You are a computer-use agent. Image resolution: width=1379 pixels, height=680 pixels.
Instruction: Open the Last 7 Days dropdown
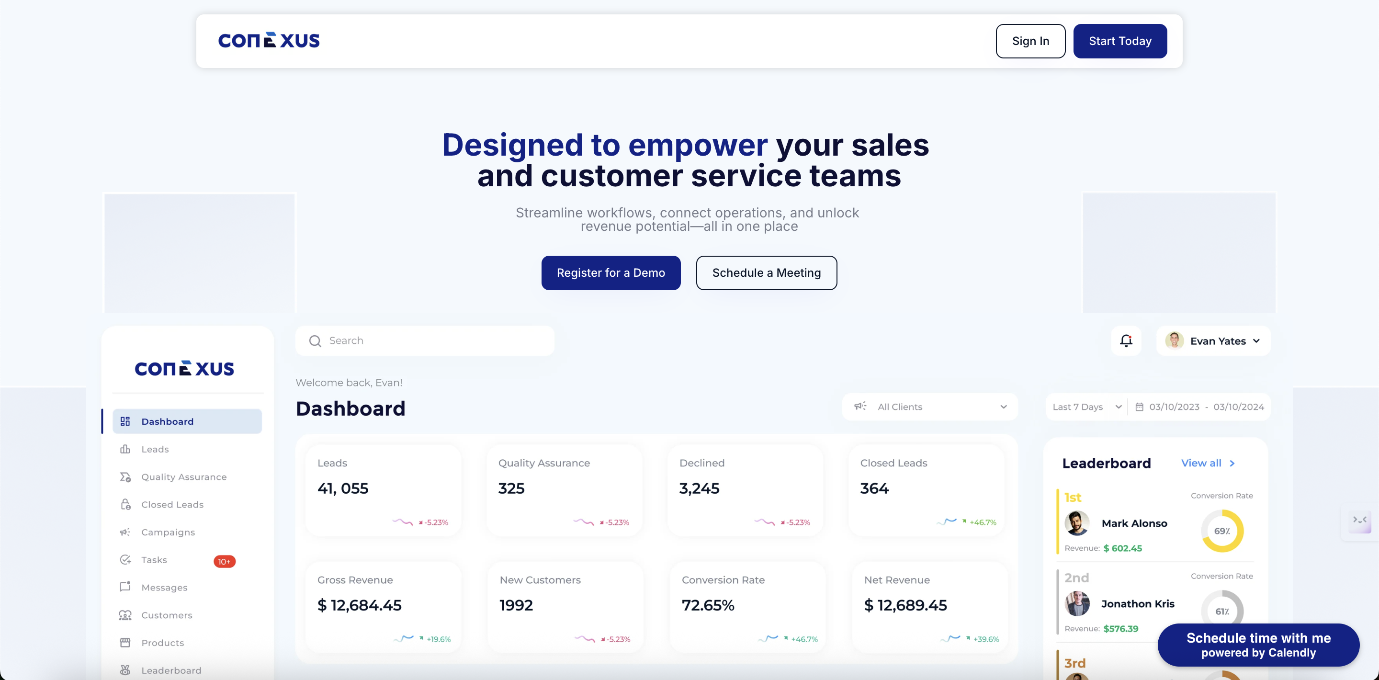point(1087,407)
